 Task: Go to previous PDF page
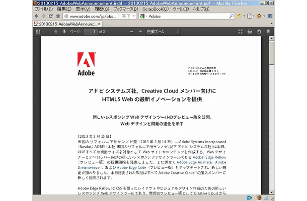[56, 32]
